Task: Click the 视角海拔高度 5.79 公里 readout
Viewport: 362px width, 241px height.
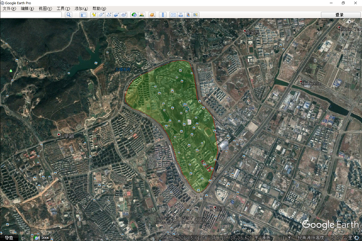Action: (x=325, y=238)
